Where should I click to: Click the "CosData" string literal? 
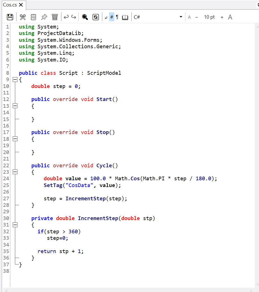pyautogui.click(x=79, y=185)
